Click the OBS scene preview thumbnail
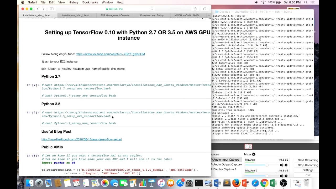Screen dimensions: 336x189 [248, 146]
